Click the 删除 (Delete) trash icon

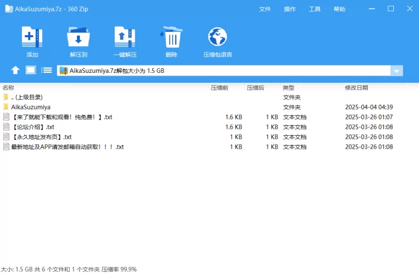[171, 37]
